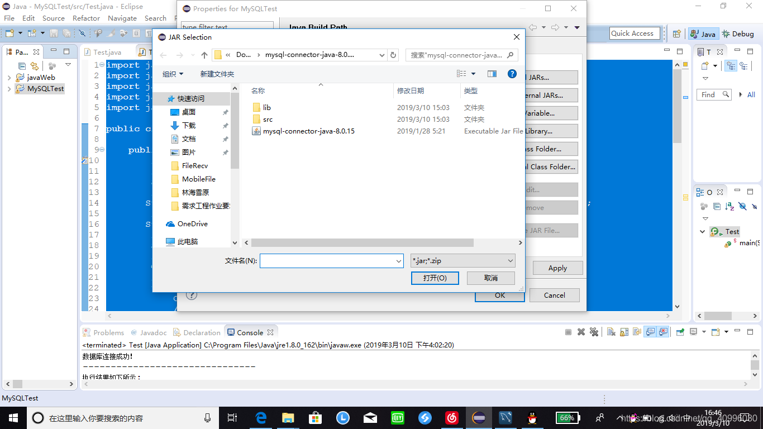763x429 pixels.
Task: Click the Package Explorer collapse all icon
Action: (x=22, y=66)
